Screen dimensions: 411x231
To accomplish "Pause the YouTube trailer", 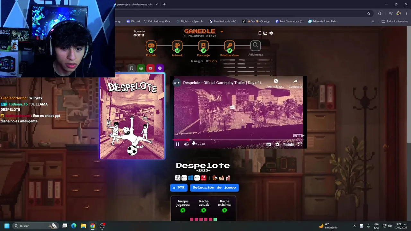I will click(177, 144).
